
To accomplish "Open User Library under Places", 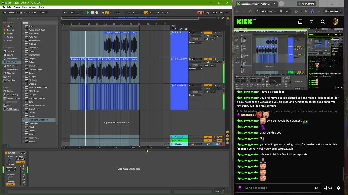I will tap(13, 95).
